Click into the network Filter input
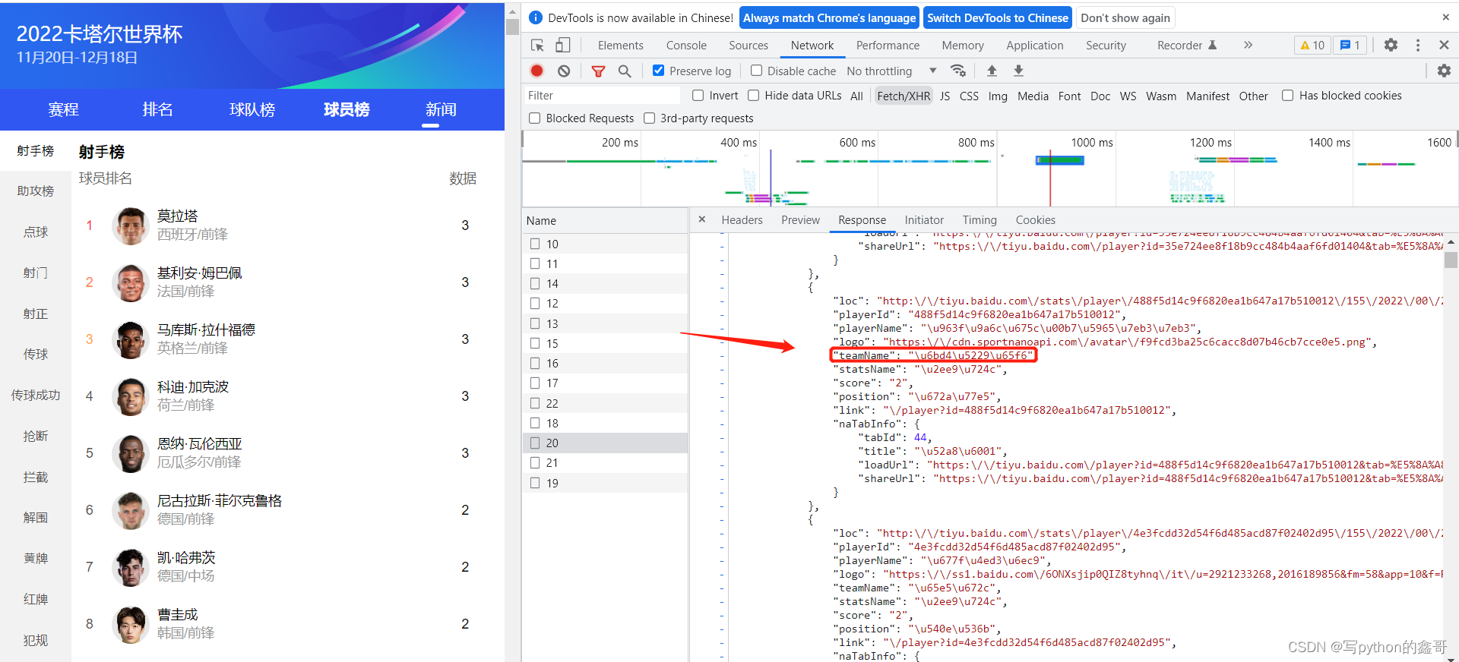 click(601, 96)
